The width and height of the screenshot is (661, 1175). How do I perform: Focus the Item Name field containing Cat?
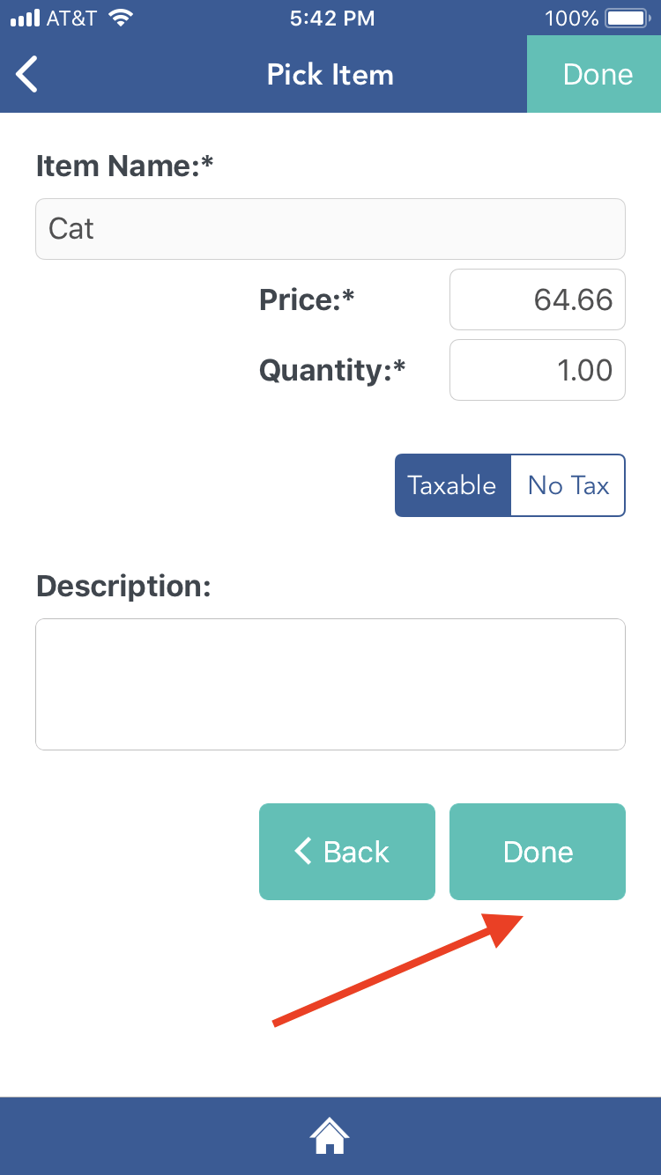tap(330, 229)
